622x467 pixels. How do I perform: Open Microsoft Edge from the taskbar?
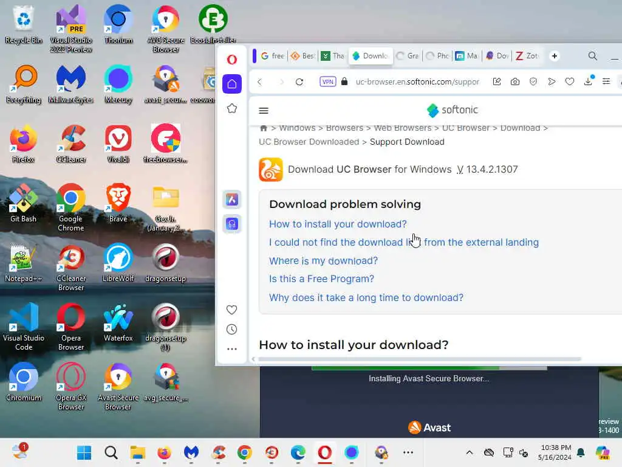point(298,452)
